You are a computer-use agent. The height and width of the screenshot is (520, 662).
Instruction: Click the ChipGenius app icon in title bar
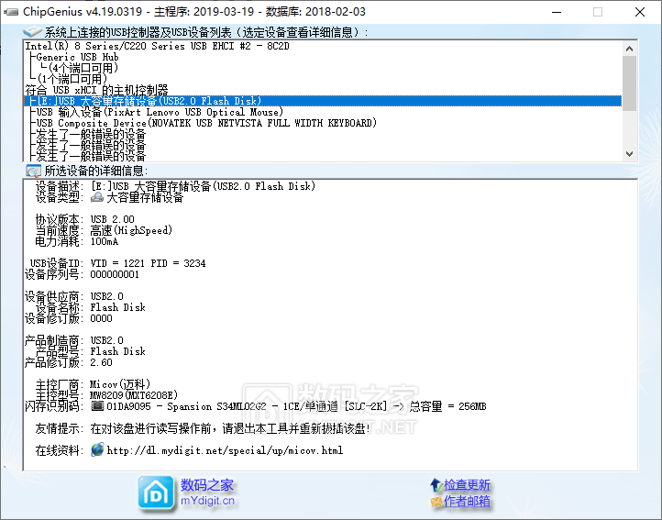coord(11,12)
